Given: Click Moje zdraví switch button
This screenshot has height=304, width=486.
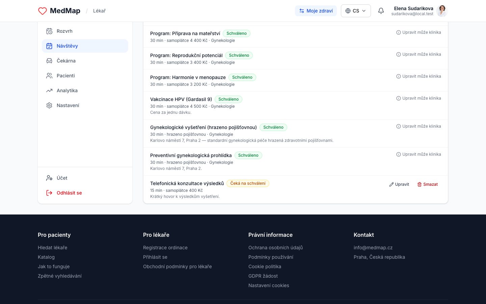Looking at the screenshot, I should (x=316, y=11).
